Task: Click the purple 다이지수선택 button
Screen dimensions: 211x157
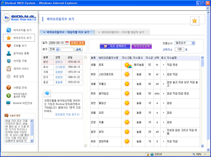Action: [x=142, y=46]
